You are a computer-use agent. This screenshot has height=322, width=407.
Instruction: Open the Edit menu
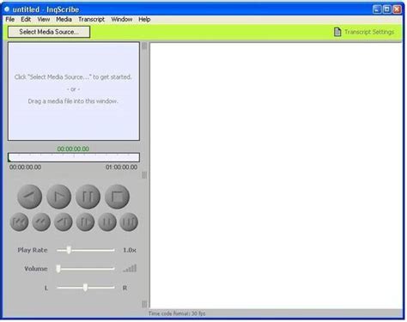point(26,19)
